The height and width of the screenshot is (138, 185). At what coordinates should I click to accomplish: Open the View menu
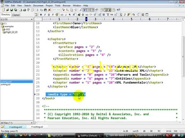[x=20, y=6]
